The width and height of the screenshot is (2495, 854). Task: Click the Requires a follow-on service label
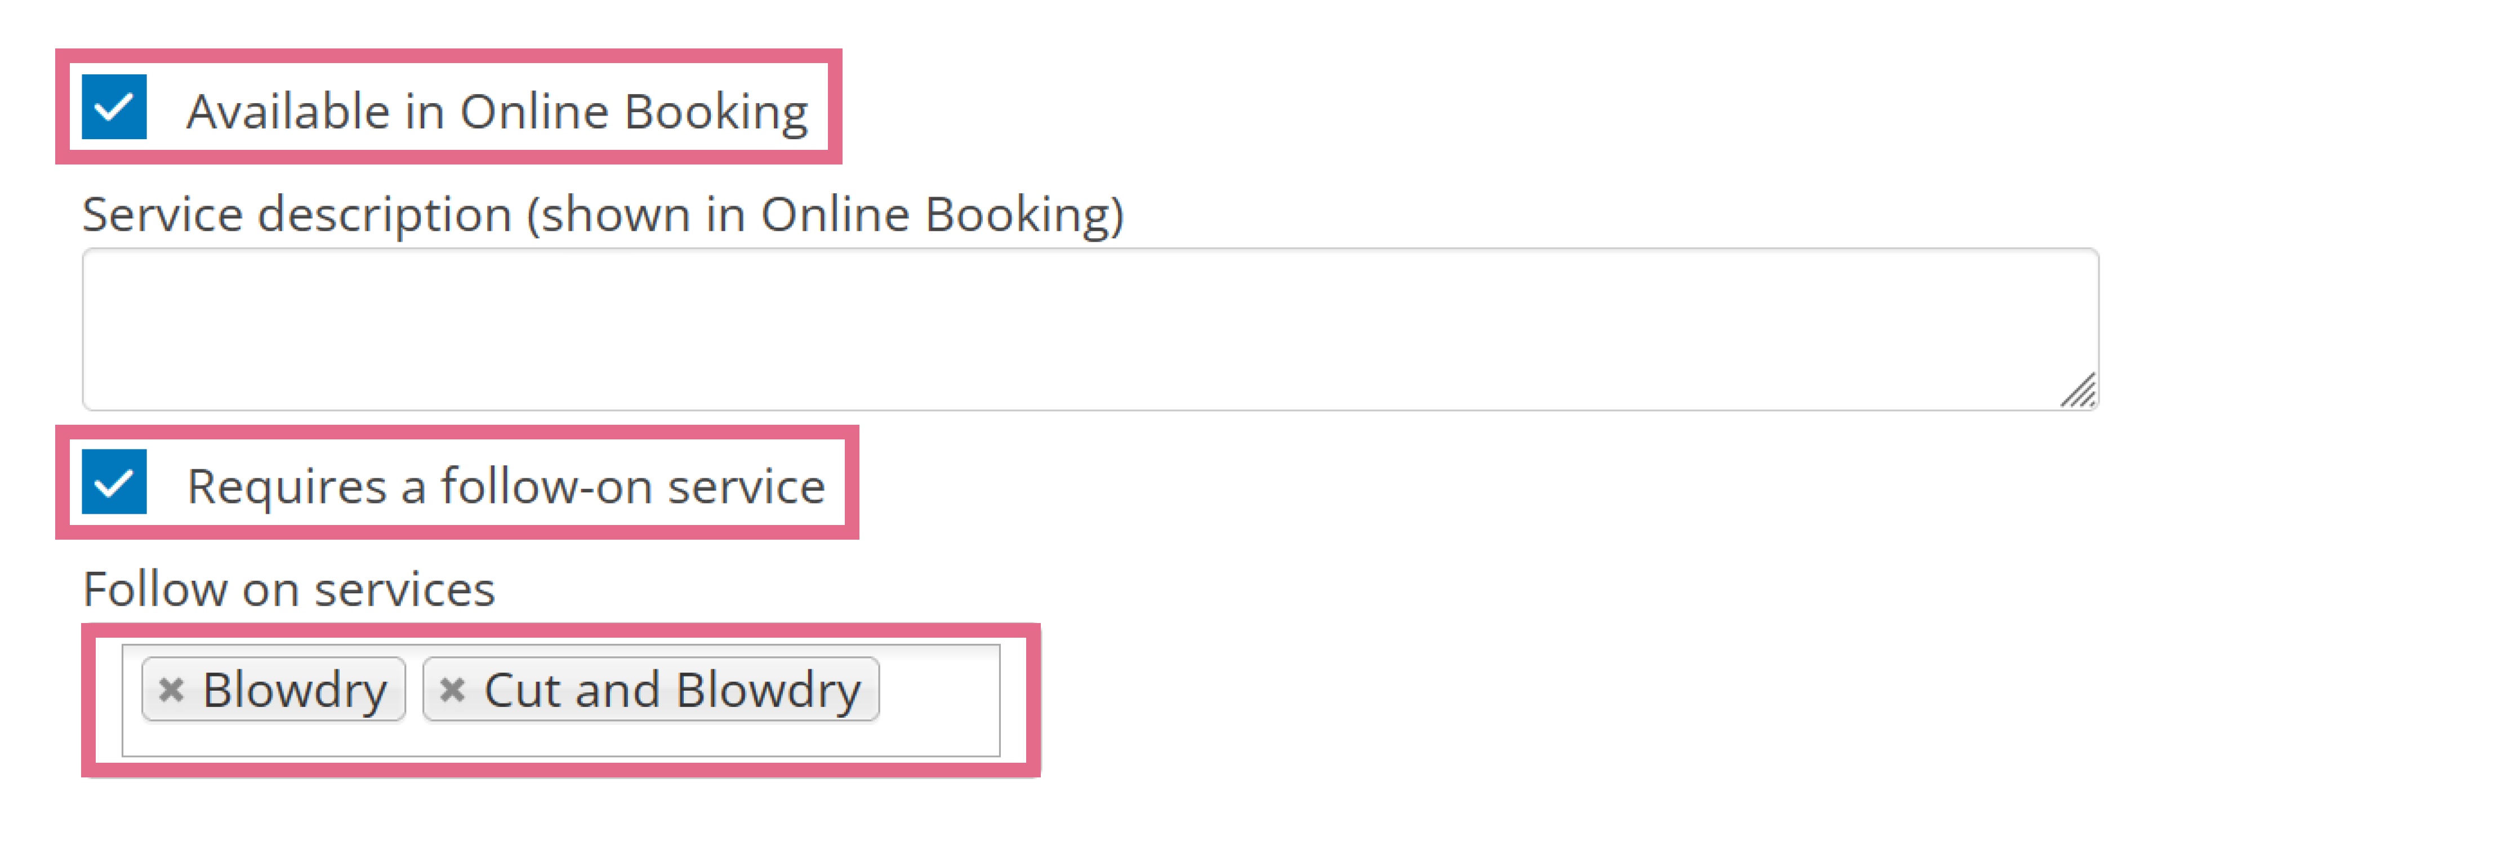point(506,486)
